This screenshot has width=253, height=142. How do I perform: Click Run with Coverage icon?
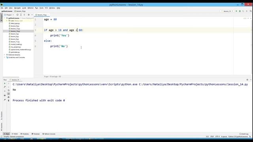pyautogui.click(x=243, y=11)
